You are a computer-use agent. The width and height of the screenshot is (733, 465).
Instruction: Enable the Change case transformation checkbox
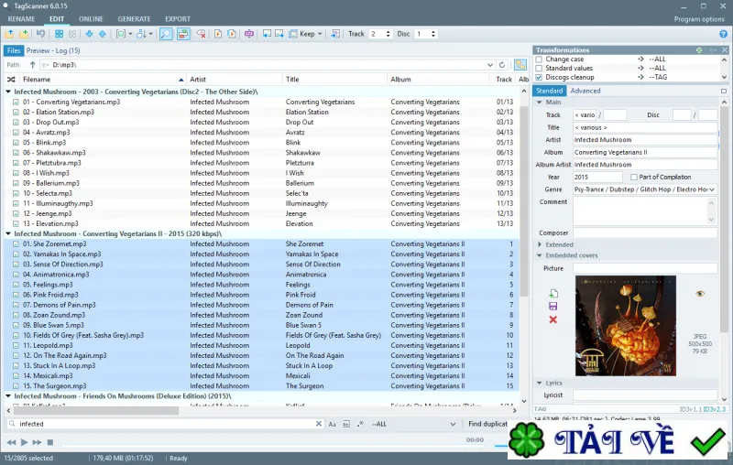[539, 59]
